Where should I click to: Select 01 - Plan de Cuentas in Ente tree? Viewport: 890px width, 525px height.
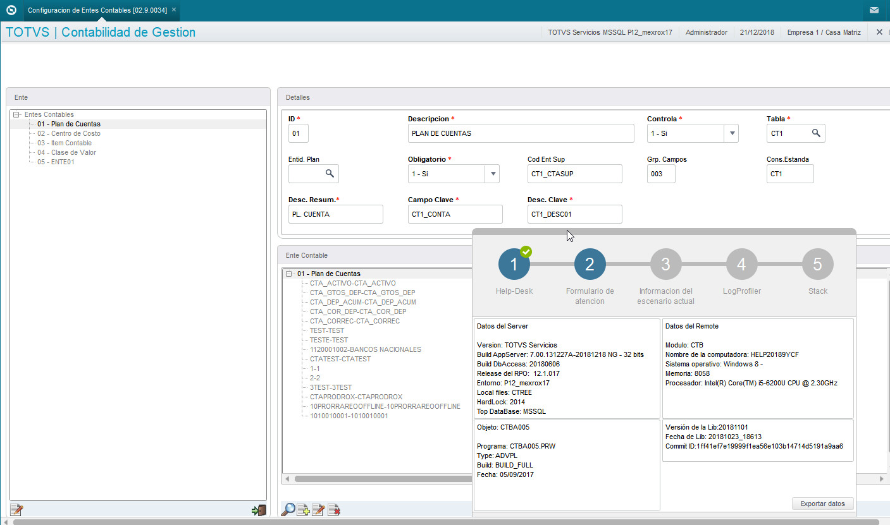68,124
